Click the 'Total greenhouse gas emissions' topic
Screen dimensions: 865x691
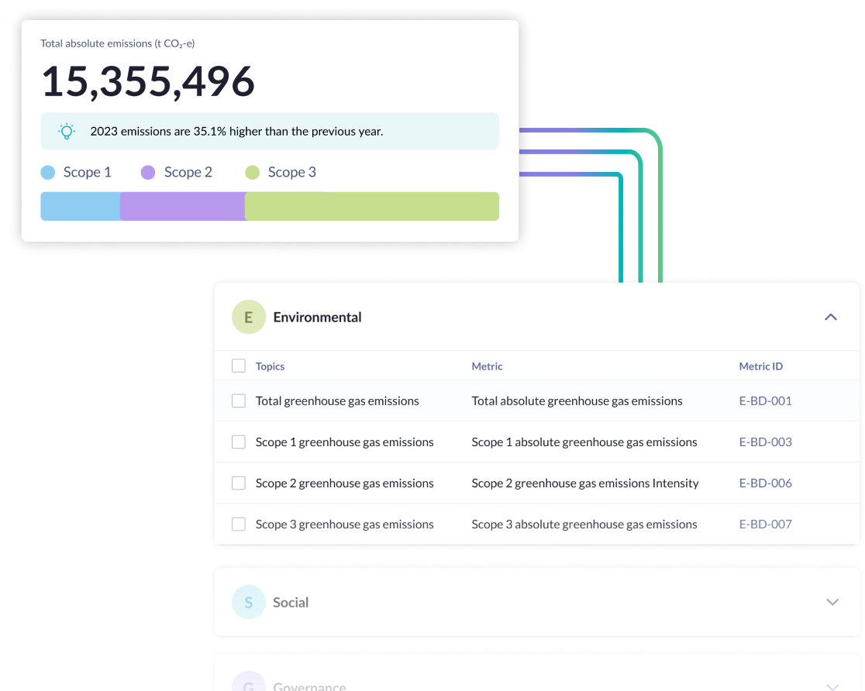pos(337,401)
